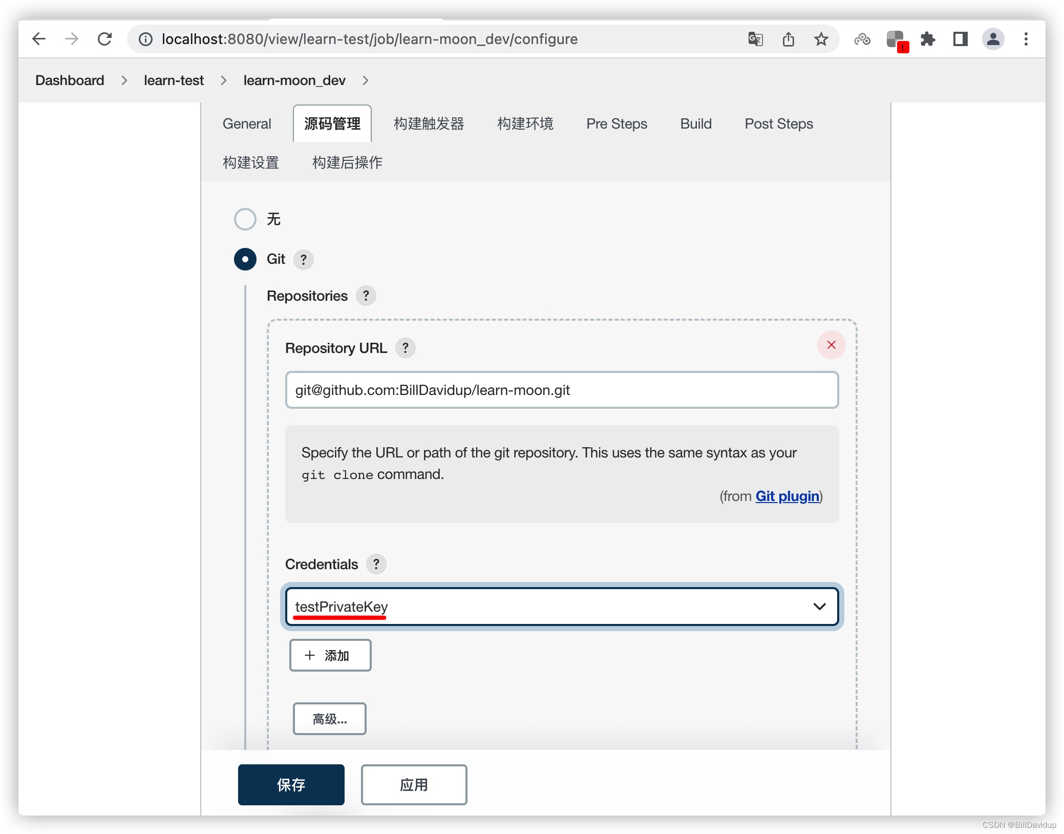Bookmark this page with the star icon
The image size is (1064, 834).
coord(821,39)
